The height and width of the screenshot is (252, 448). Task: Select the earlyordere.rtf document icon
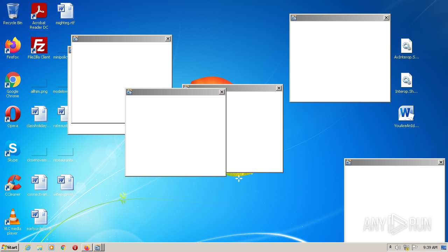click(39, 220)
